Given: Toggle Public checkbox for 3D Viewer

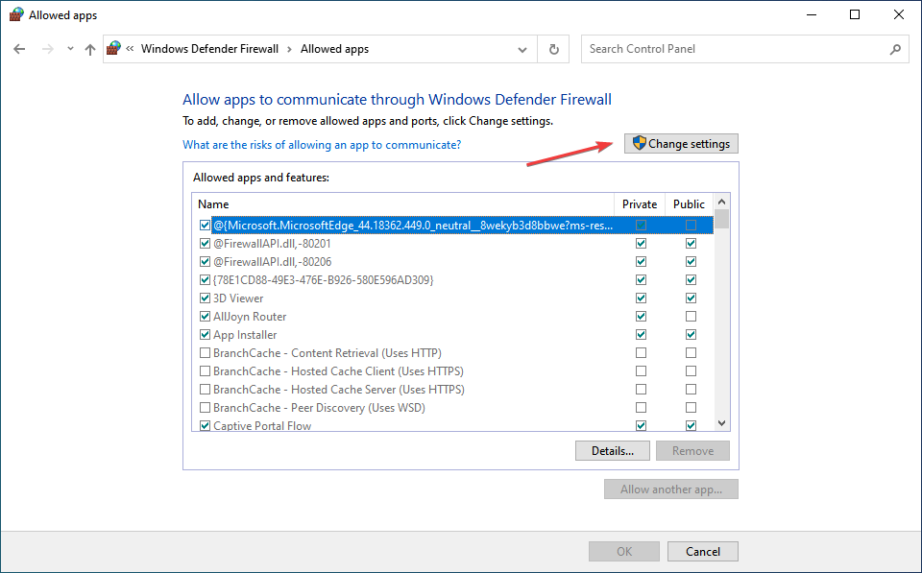Looking at the screenshot, I should [691, 298].
